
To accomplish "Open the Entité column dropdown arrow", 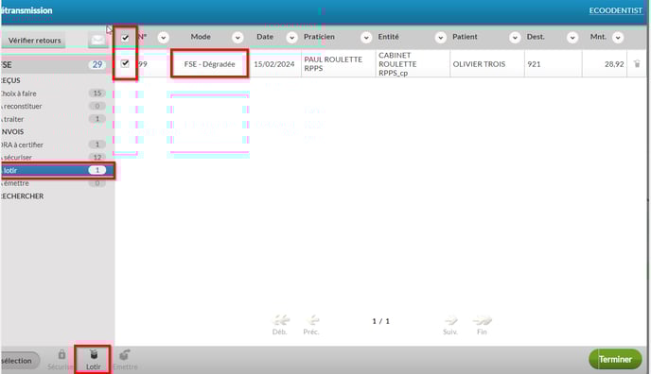I will click(x=441, y=38).
